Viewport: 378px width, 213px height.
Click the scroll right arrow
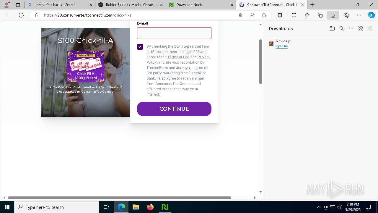[255, 198]
